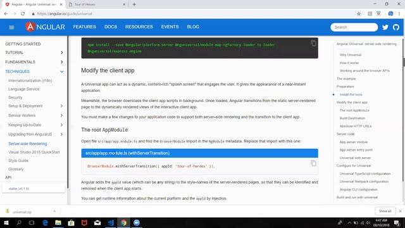Open FEATURES in top navigation

click(84, 27)
